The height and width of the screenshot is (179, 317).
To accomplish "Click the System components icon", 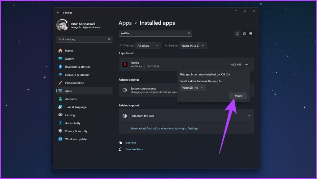I will tap(125, 90).
